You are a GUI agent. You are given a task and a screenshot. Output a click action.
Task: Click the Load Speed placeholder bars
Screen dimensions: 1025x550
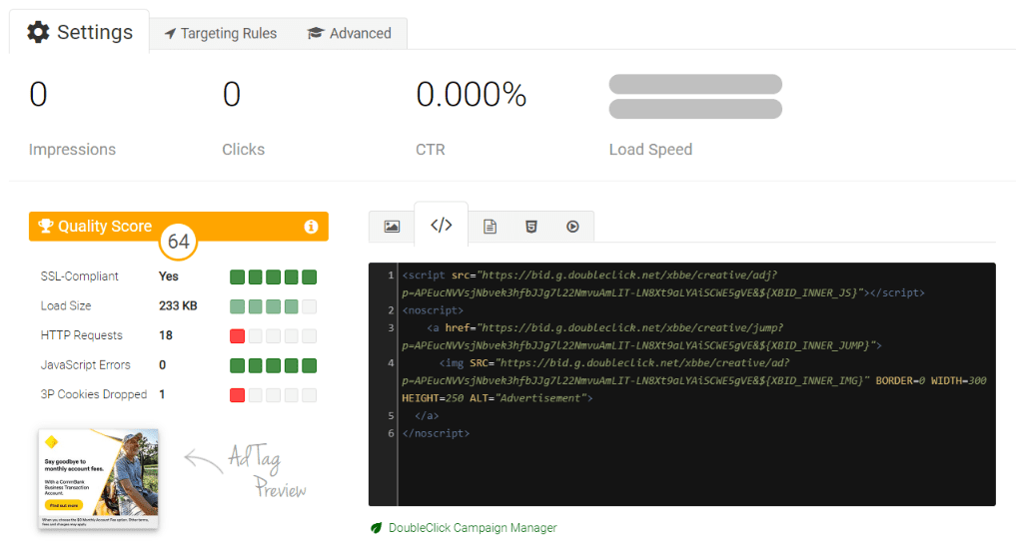point(695,97)
